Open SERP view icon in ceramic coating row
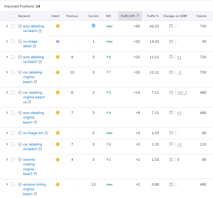 coord(171,160)
